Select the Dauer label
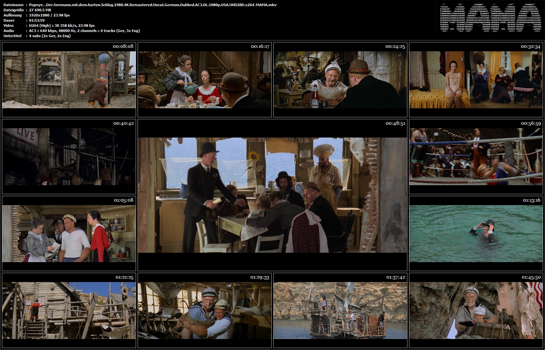The height and width of the screenshot is (350, 545). point(9,20)
